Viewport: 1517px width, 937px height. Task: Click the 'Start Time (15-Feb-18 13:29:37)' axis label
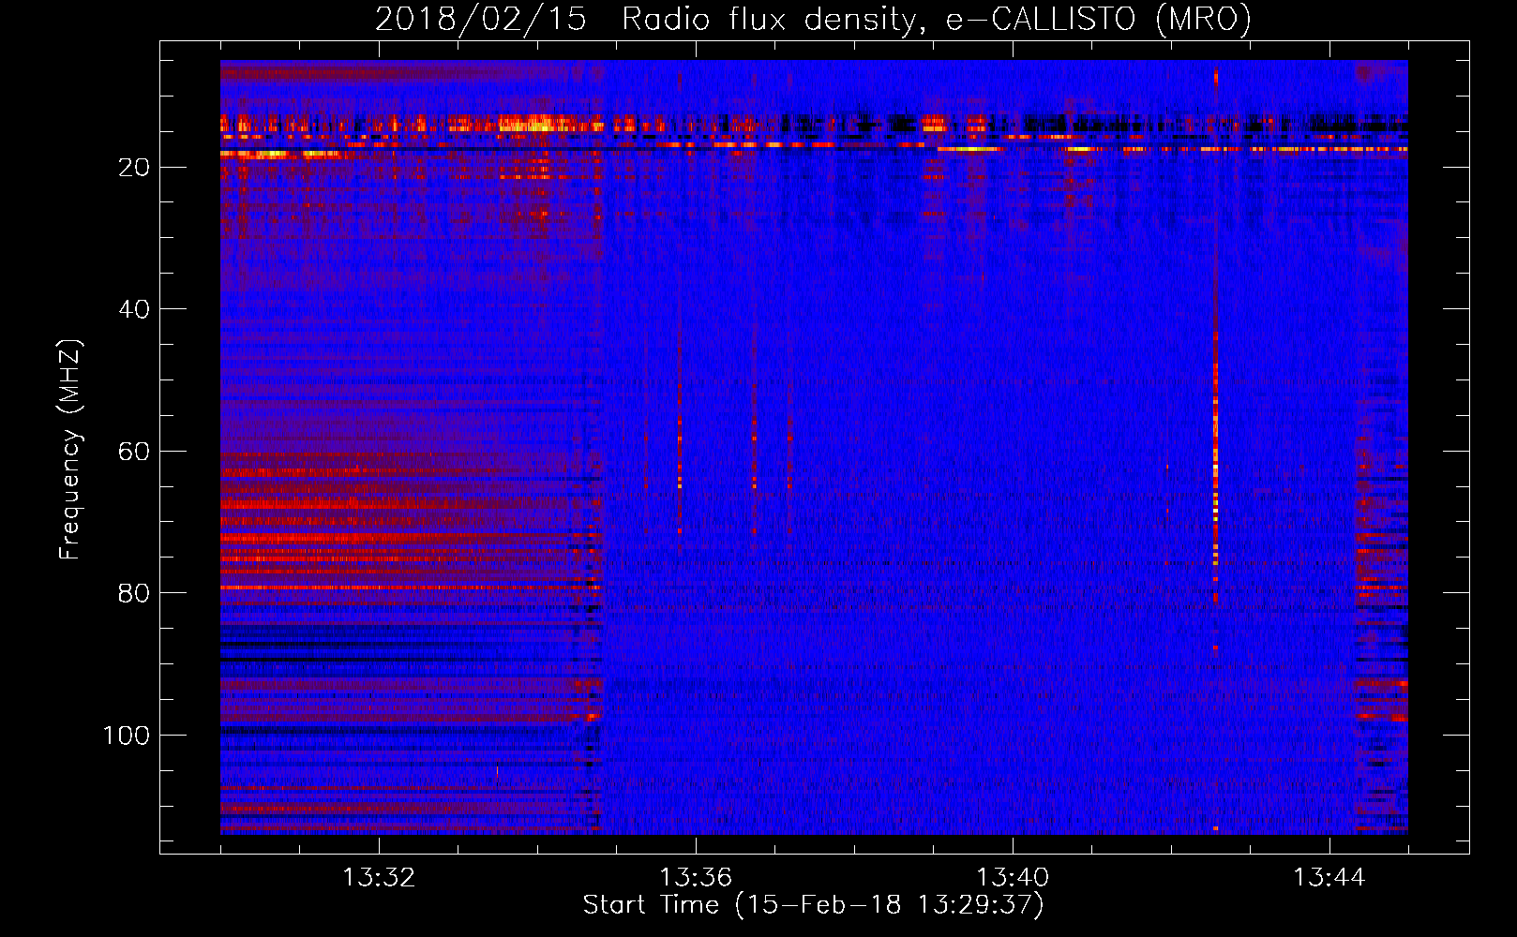point(813,905)
